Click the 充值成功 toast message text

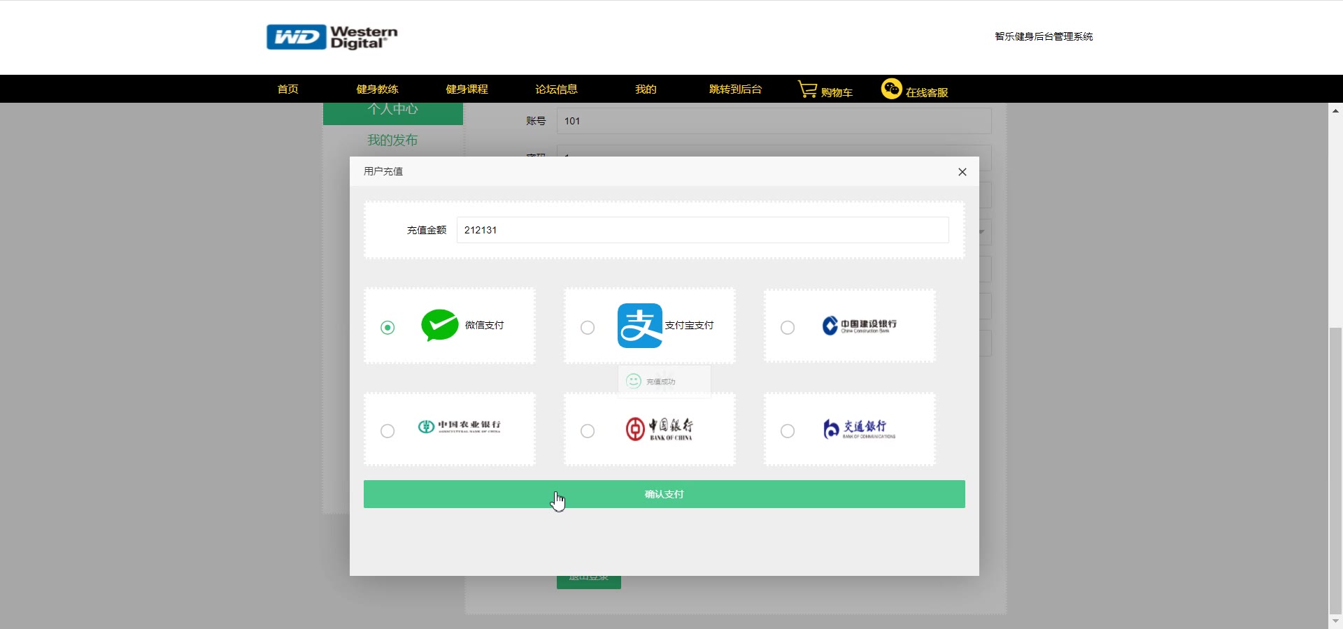click(660, 382)
